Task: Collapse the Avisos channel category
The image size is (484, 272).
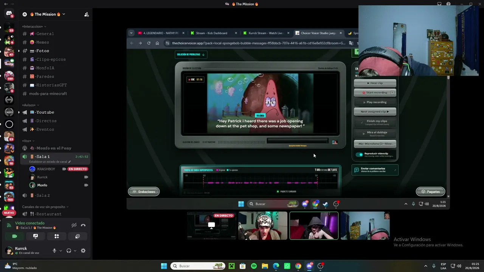Action: (x=30, y=105)
